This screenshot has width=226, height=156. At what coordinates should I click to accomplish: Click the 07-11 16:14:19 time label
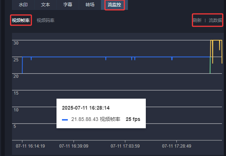click(30, 146)
